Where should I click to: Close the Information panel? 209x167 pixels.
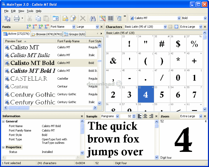[x=82, y=116]
